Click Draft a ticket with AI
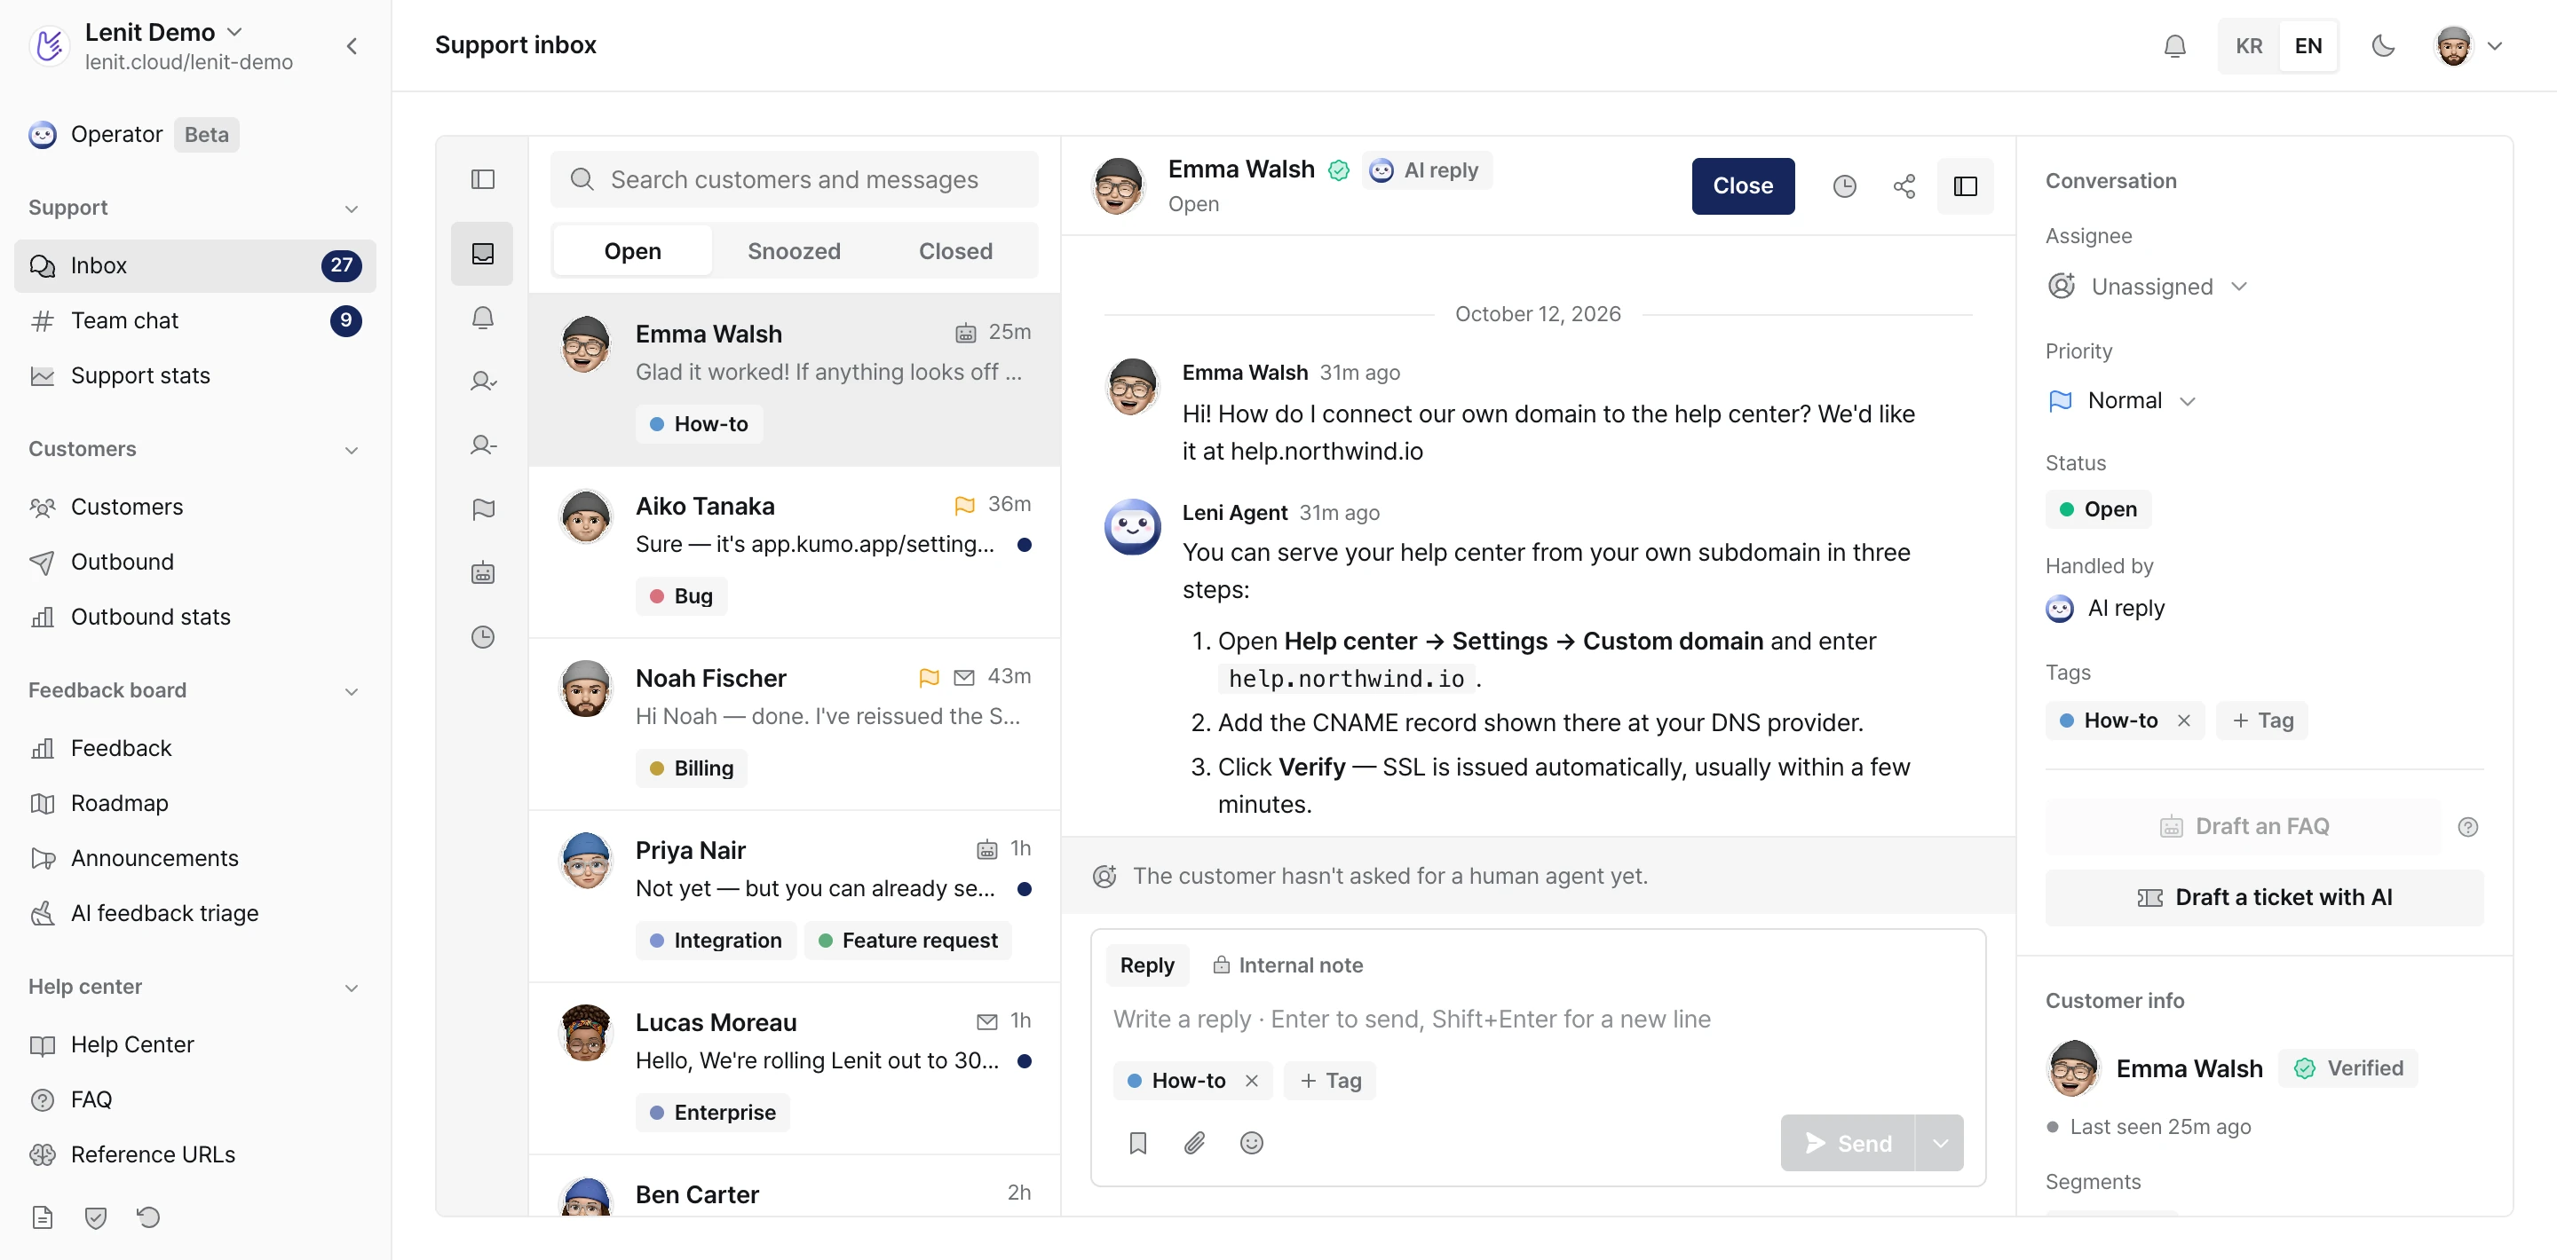The height and width of the screenshot is (1260, 2557). click(2263, 897)
